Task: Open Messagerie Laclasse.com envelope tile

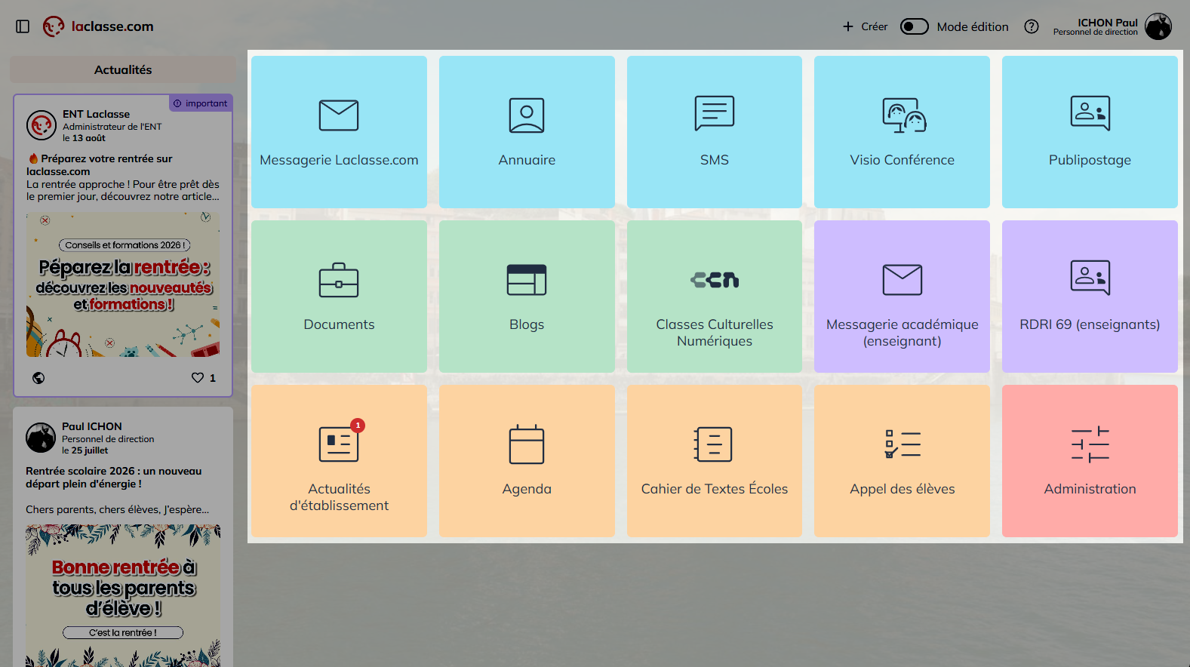Action: [339, 132]
